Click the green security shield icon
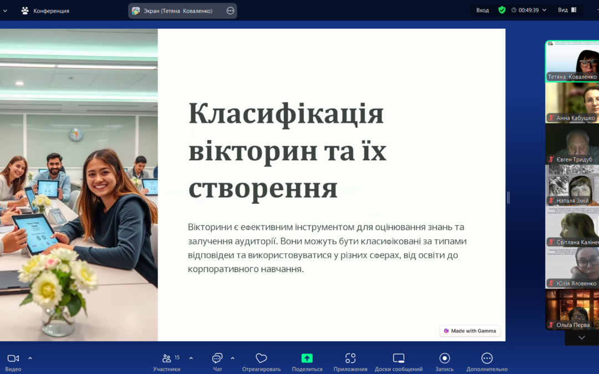Viewport: 599px width, 374px height. 502,9
